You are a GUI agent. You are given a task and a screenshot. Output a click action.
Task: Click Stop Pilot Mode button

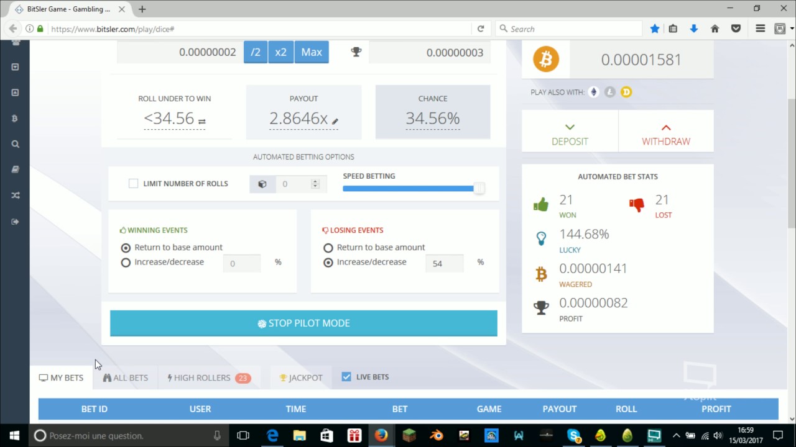coord(303,323)
